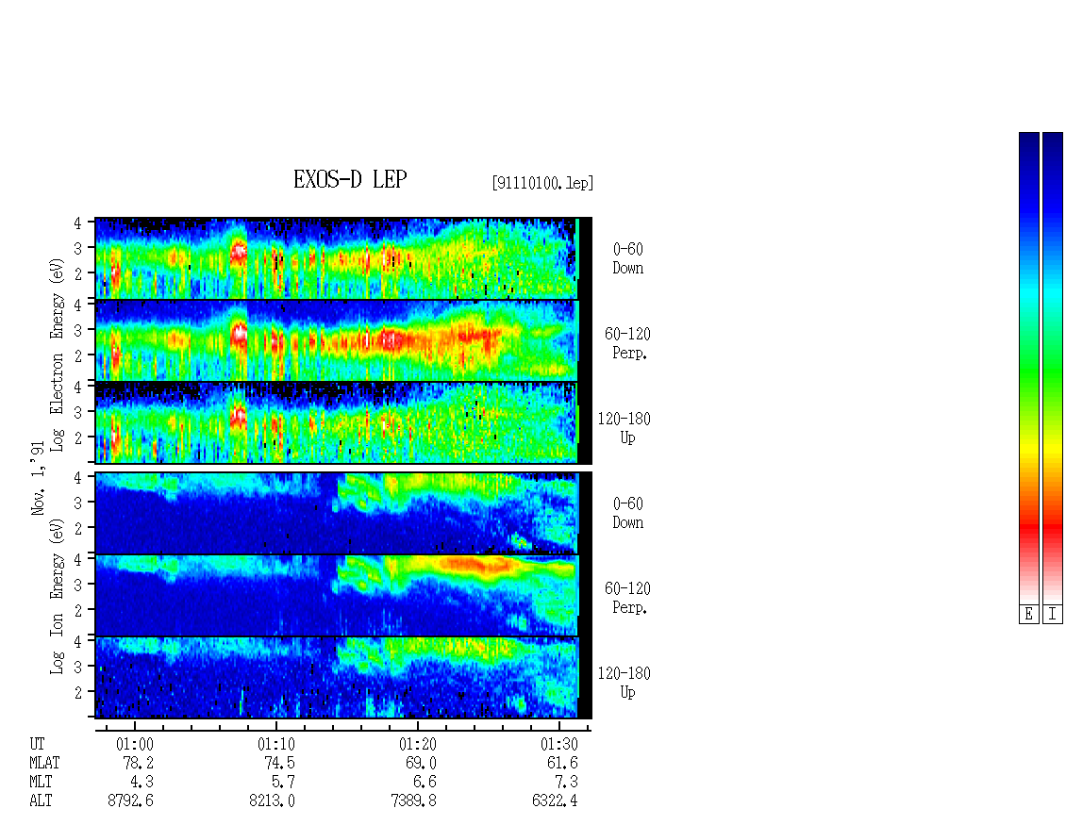Select the 01:20 UT tick label
Viewport: 1066px width, 825px height.
click(x=417, y=744)
